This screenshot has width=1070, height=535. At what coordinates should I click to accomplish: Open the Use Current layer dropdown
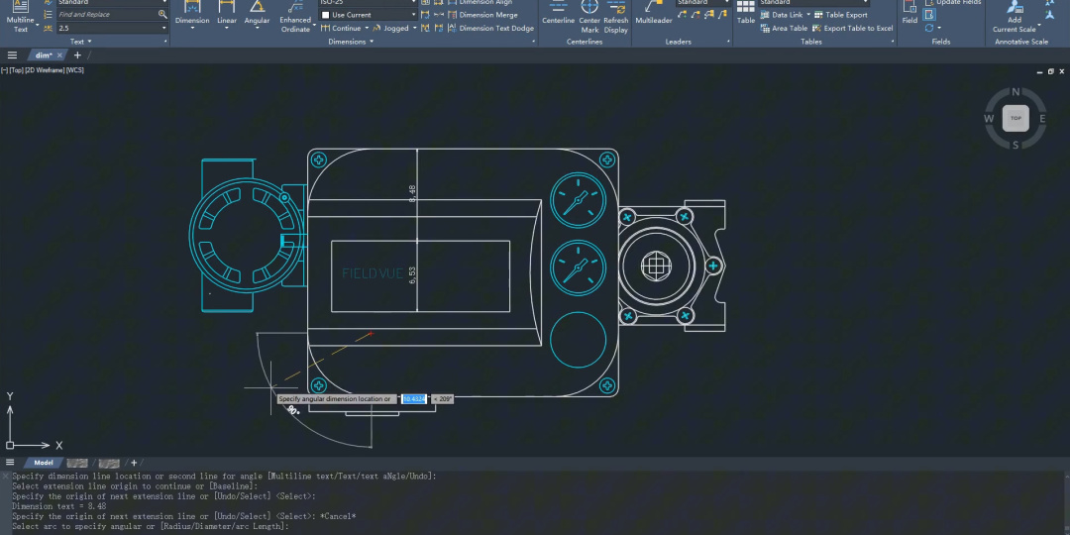[x=413, y=14]
